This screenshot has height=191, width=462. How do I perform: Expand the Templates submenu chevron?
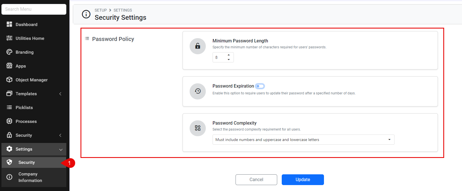[x=60, y=94]
